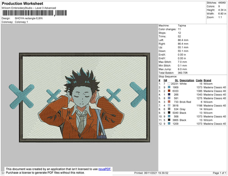Click the 'Grey' description in row 8
Viewport: 228px width, 176px height.
[x=182, y=109]
